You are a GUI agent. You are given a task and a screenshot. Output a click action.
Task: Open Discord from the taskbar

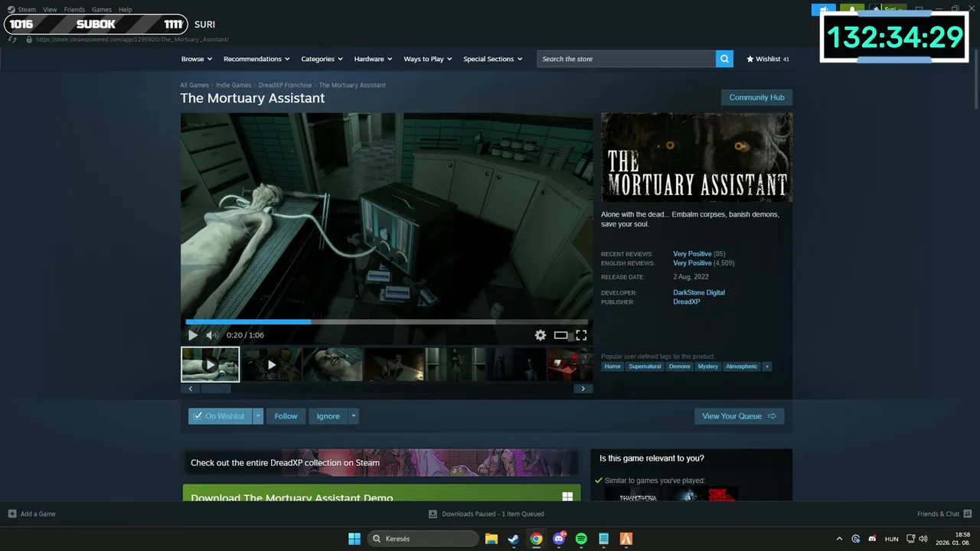click(x=559, y=539)
